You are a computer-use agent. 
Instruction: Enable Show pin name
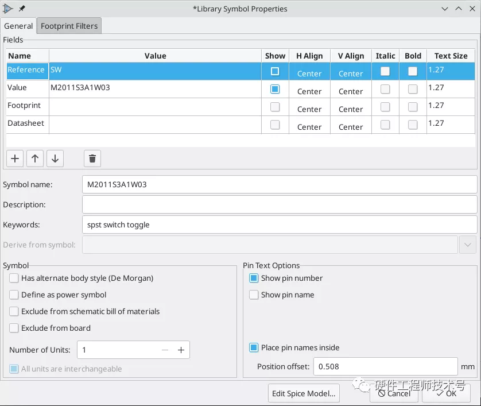254,295
